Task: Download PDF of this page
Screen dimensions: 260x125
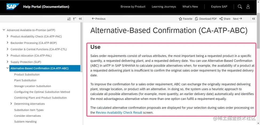Action: pos(206,19)
